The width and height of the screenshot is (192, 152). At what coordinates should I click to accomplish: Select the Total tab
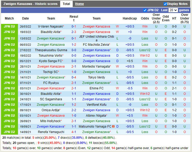[66, 4]
